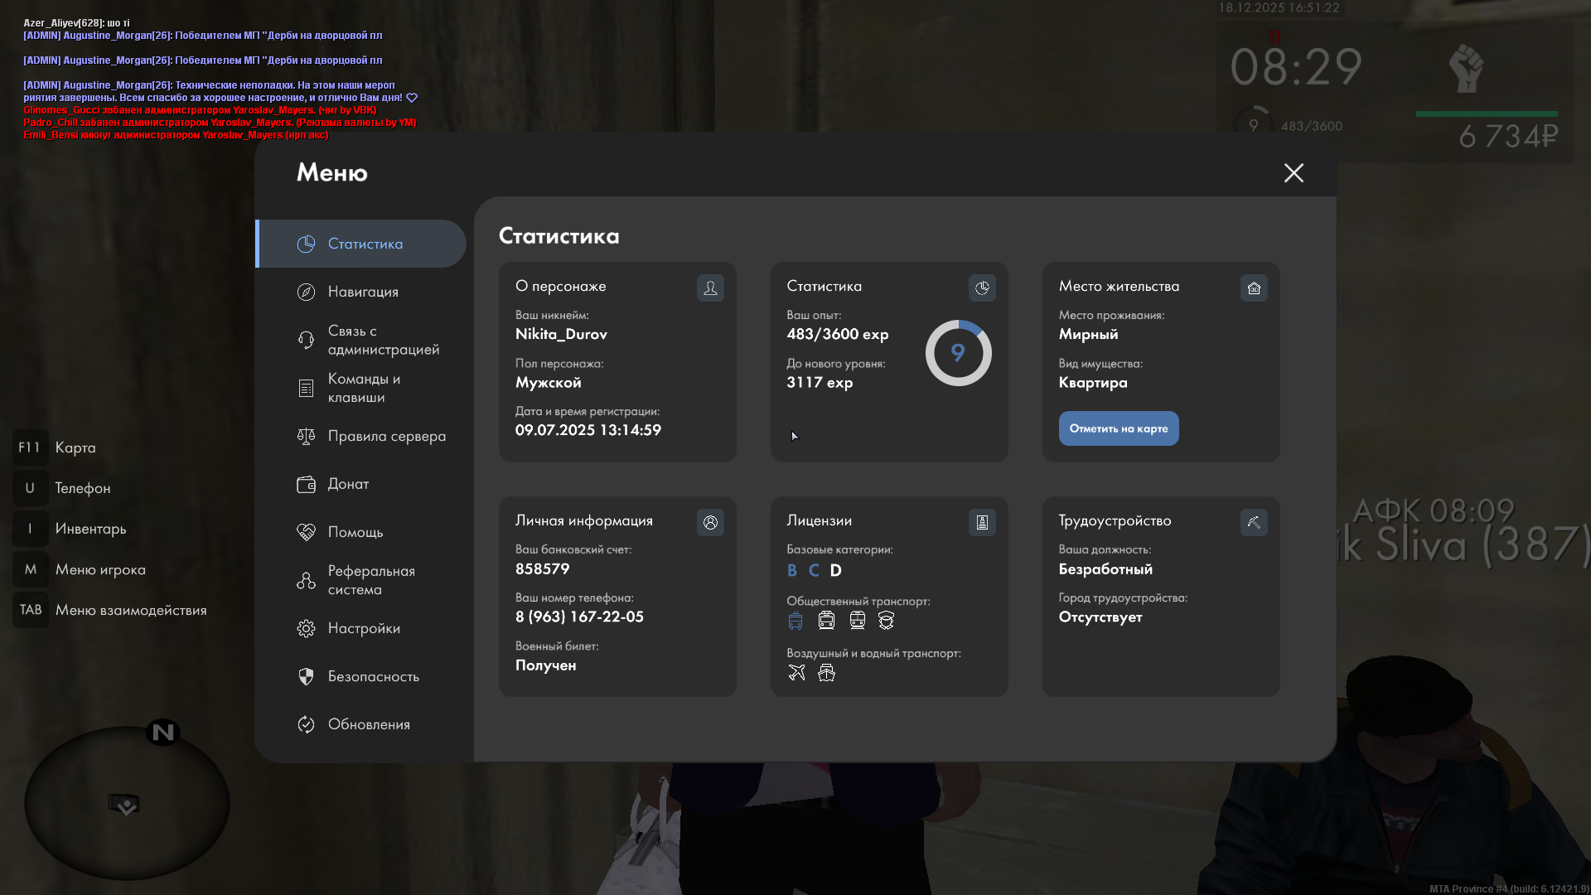Click the house icon in Место жительства card

[x=1254, y=288]
